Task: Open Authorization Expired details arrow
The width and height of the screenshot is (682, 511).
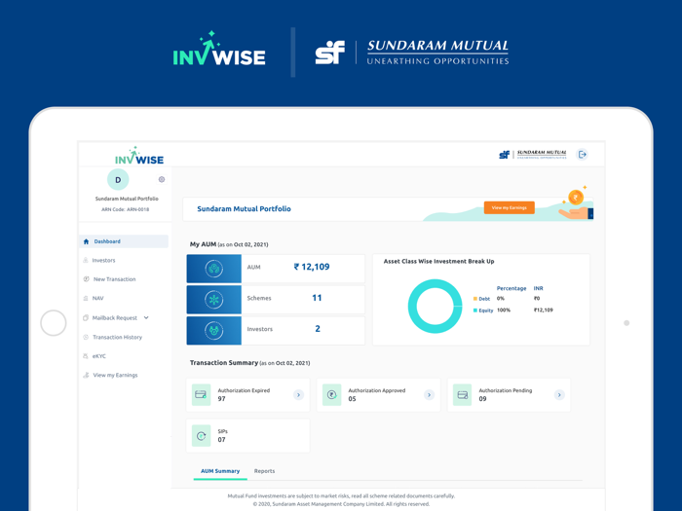Action: pos(298,394)
